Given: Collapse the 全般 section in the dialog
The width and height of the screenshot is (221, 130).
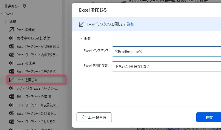Looking at the screenshot, I should click(81, 39).
